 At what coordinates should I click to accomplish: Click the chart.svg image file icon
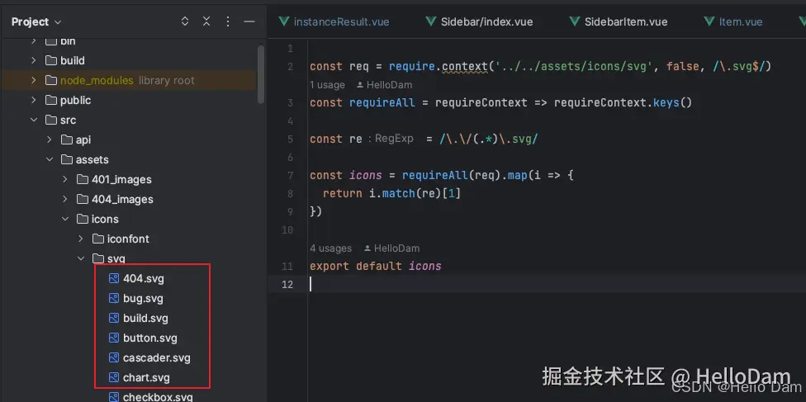tap(114, 377)
